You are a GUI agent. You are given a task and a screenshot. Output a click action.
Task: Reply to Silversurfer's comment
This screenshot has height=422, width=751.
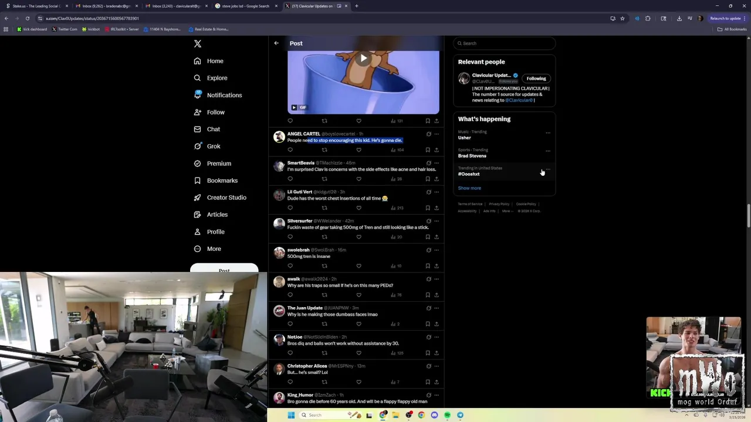click(290, 237)
